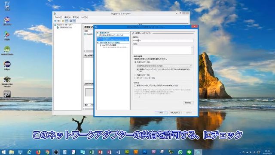Open the ヘルプ(H) menu in Hyper-V Manager

(x=84, y=17)
